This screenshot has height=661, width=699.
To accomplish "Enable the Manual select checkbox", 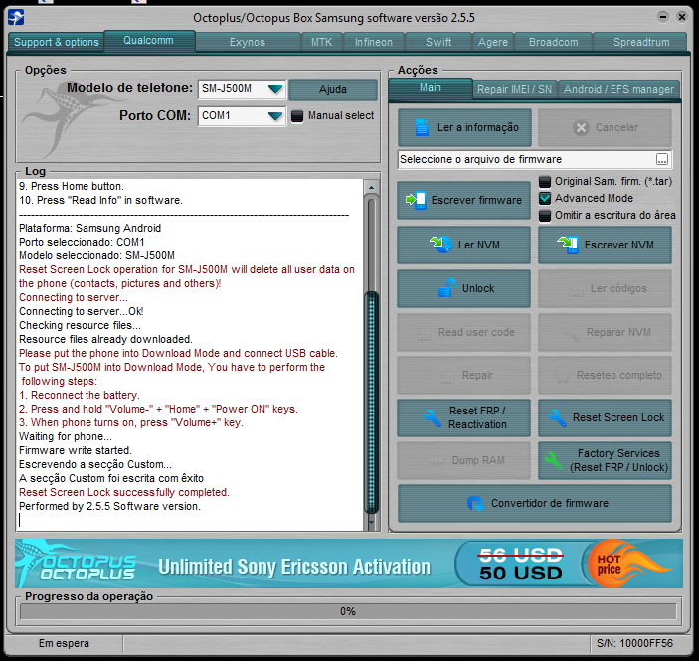I will point(297,116).
